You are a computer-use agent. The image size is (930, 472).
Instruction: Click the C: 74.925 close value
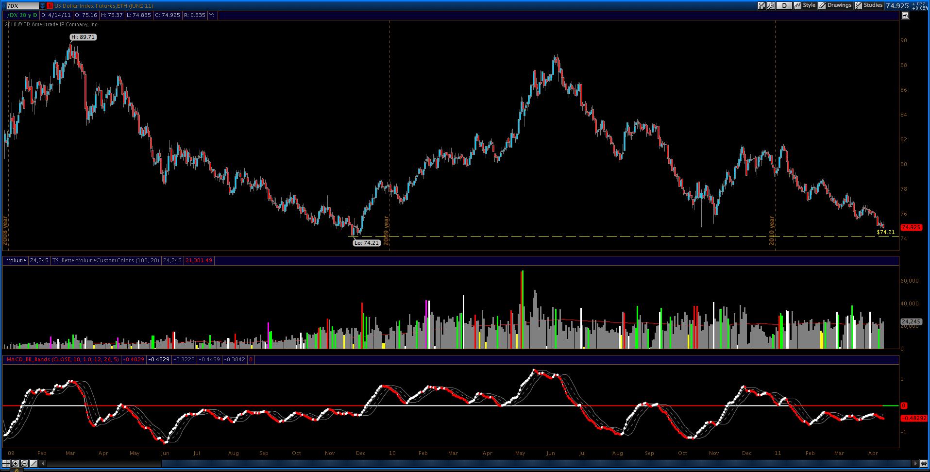click(168, 15)
